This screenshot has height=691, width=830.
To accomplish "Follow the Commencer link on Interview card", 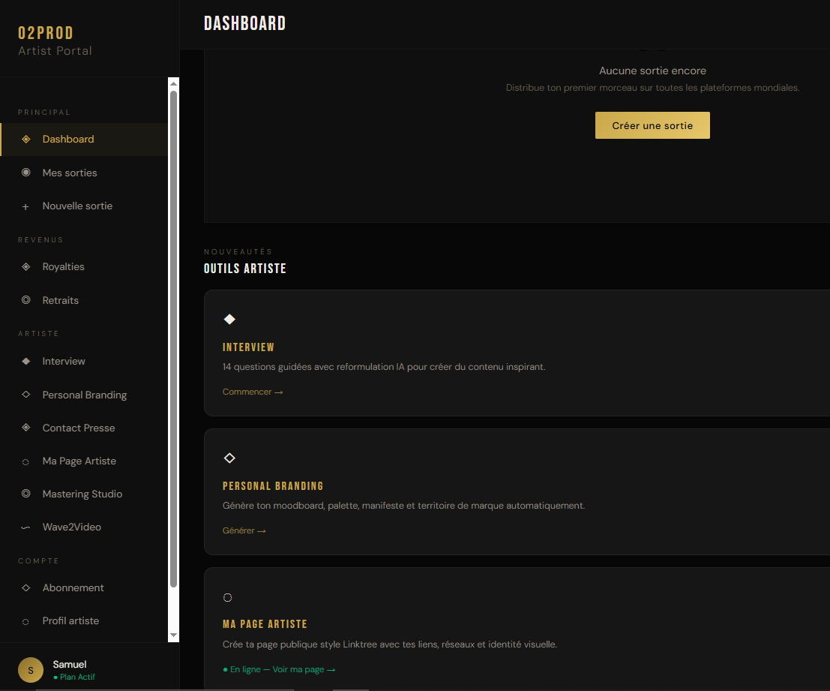I will (253, 392).
